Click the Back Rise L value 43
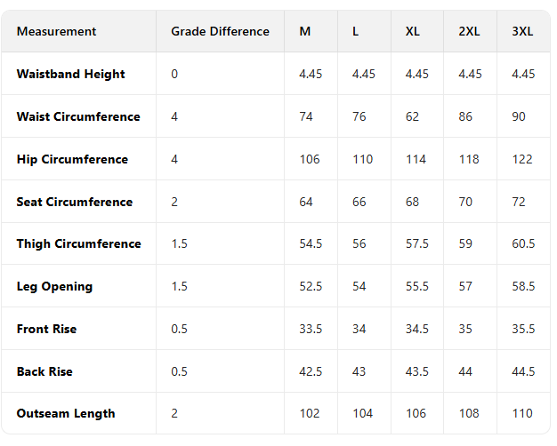 click(x=359, y=371)
